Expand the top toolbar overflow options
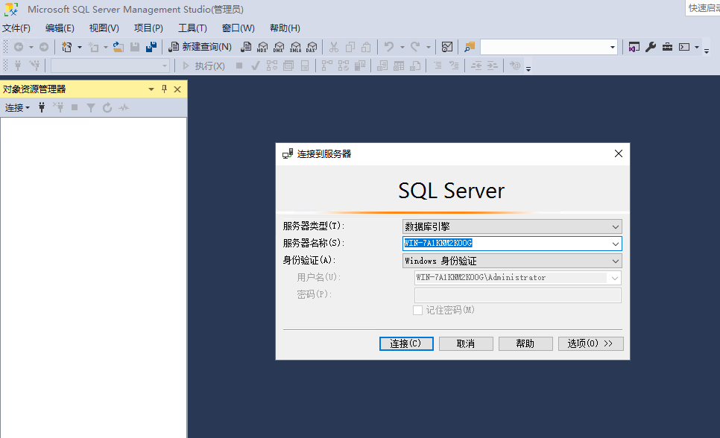Image resolution: width=720 pixels, height=438 pixels. pos(707,51)
